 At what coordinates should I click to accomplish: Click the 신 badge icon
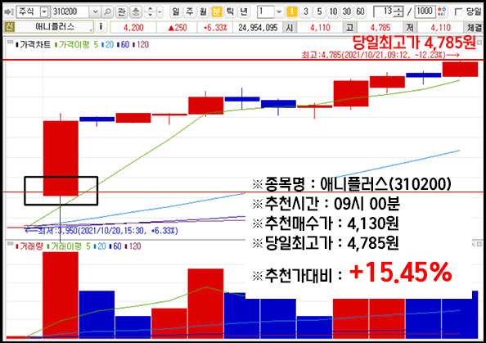9,27
